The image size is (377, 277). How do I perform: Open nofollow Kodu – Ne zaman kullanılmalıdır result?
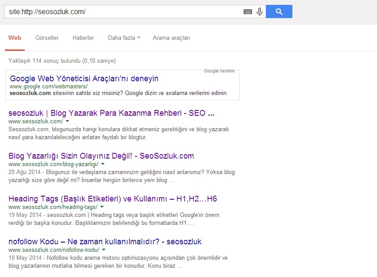pyautogui.click(x=105, y=242)
